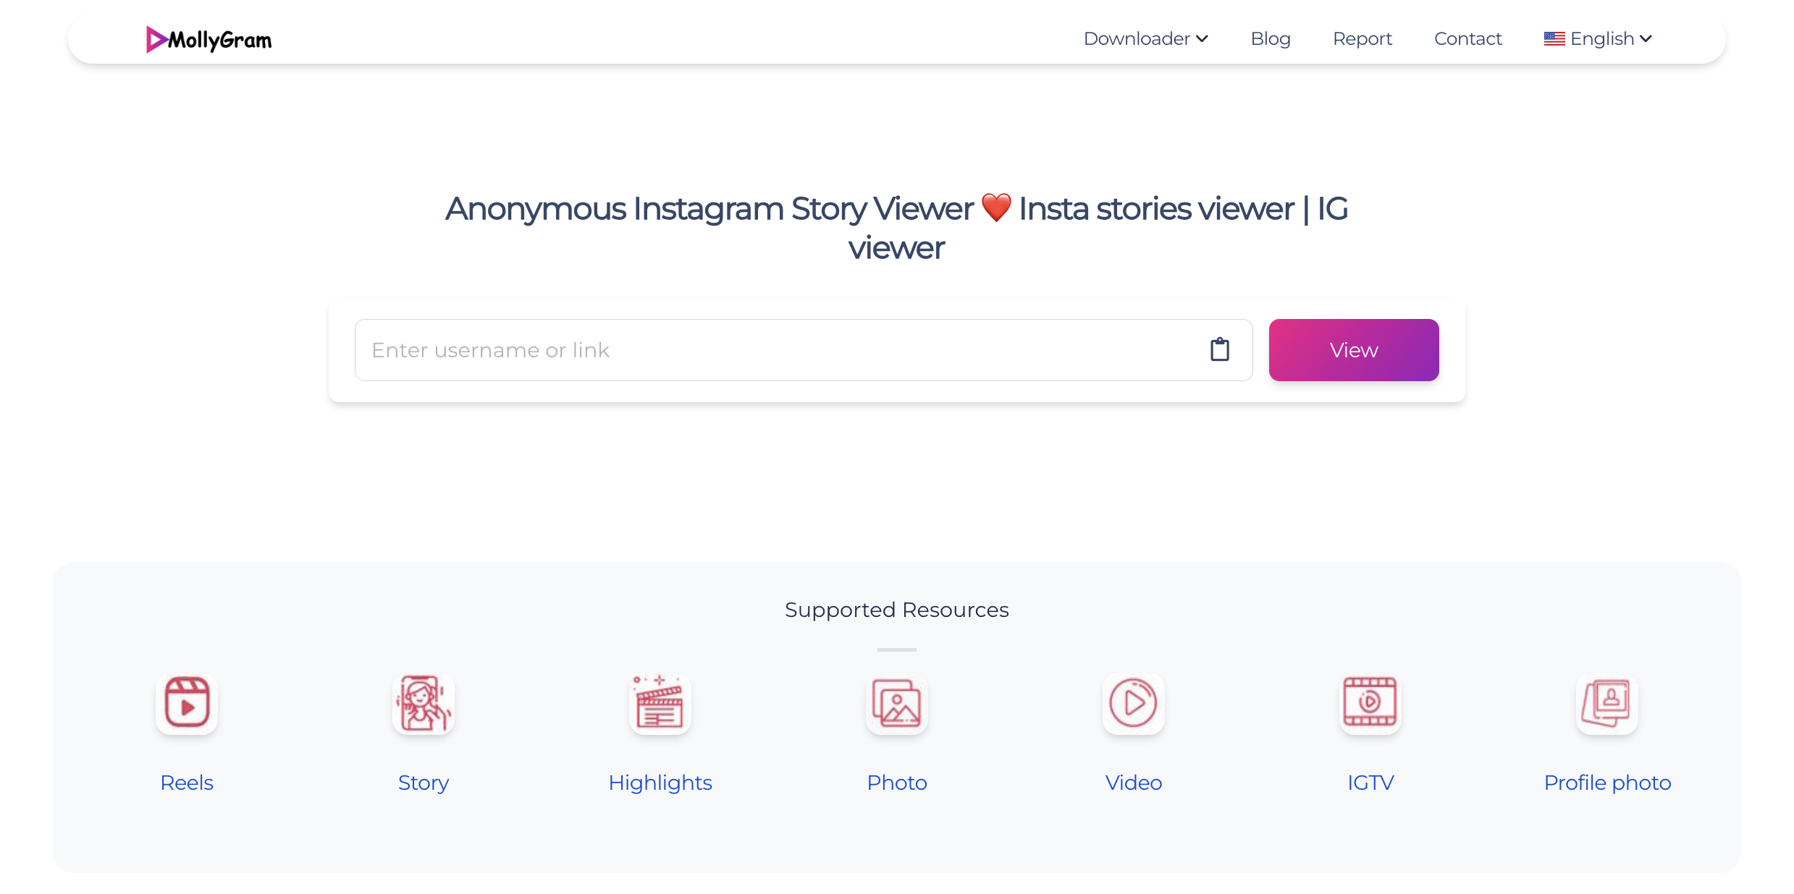
Task: Open the MollyGram logo home link
Action: coord(209,39)
